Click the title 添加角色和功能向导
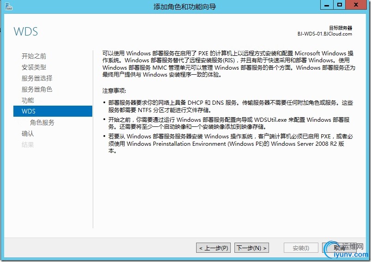The height and width of the screenshot is (262, 371). 185,6
